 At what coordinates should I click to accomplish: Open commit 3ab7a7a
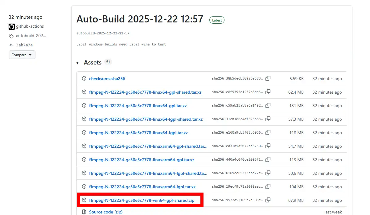[24, 45]
